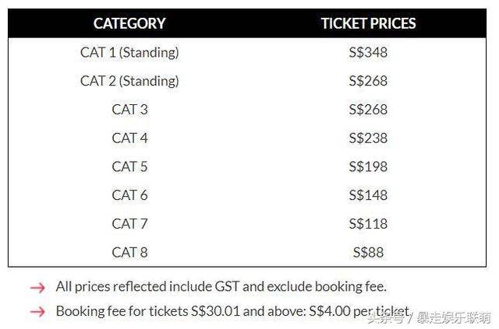Click the note about prices including GST
The image size is (499, 329).
(221, 287)
